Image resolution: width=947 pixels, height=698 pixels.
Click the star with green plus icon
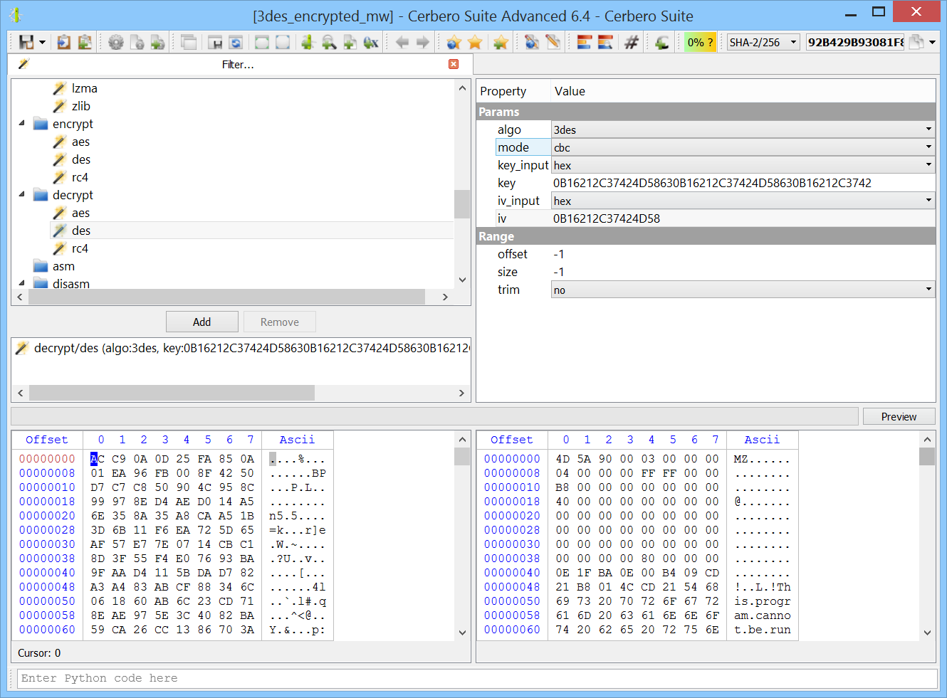point(501,42)
